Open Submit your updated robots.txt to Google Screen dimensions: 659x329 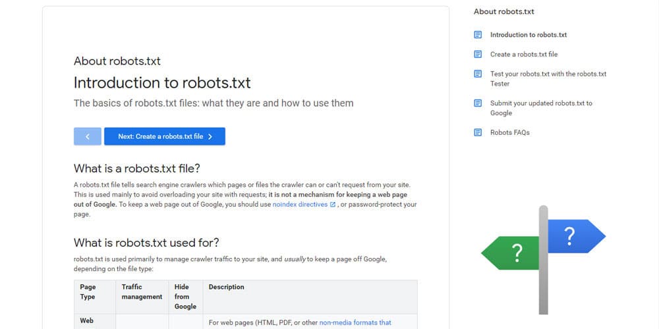tap(541, 109)
